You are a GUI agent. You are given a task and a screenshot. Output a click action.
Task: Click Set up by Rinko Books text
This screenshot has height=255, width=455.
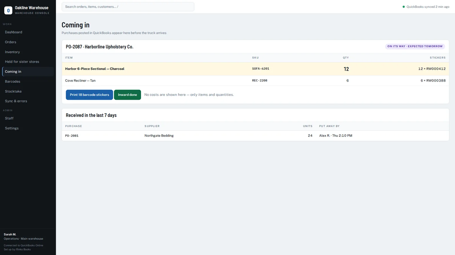pyautogui.click(x=17, y=250)
